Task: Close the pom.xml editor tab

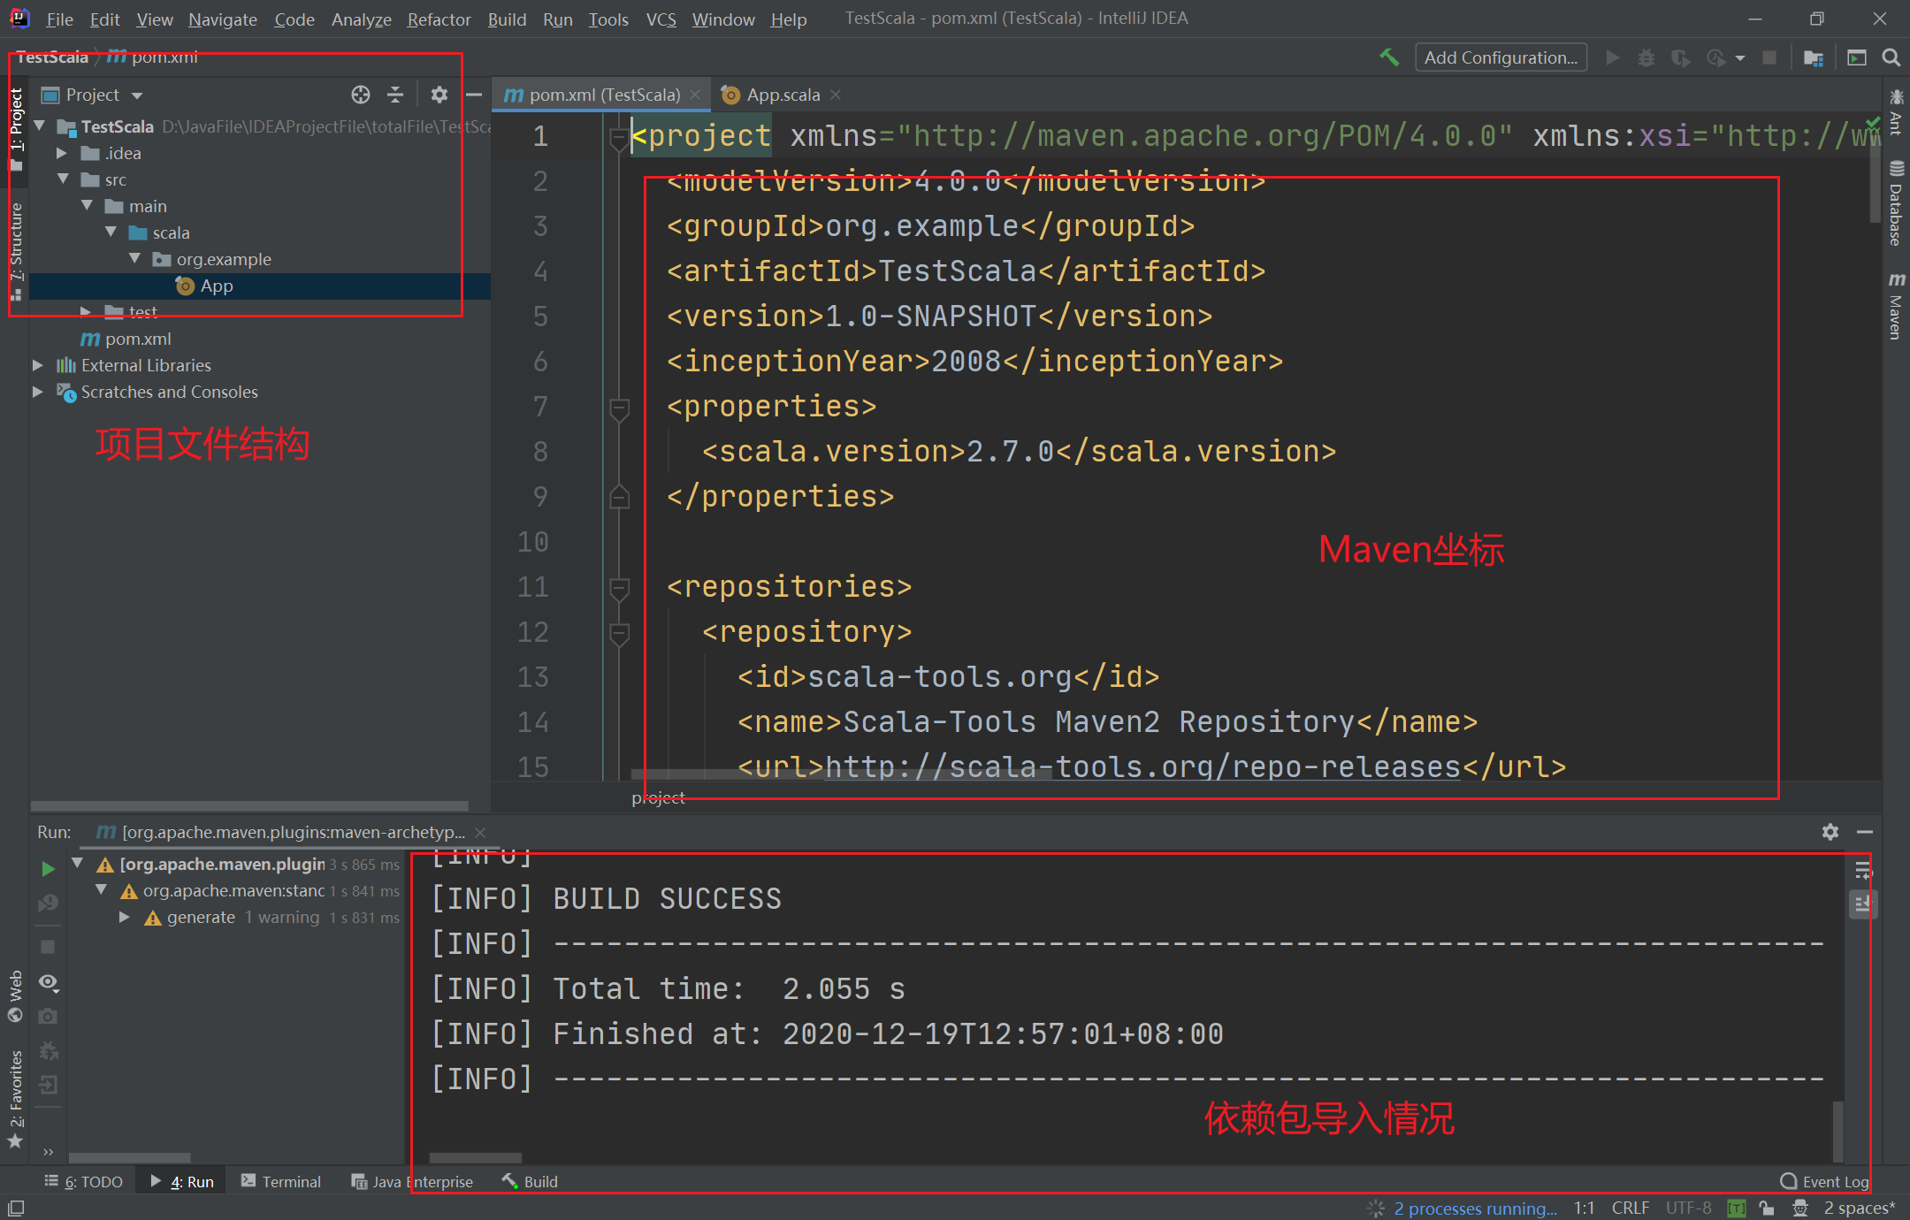Action: coord(695,95)
